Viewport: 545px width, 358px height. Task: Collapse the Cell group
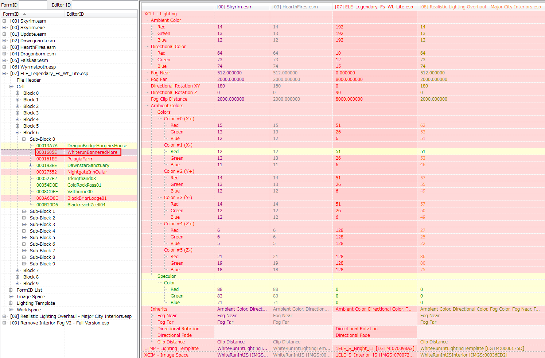pyautogui.click(x=11, y=87)
